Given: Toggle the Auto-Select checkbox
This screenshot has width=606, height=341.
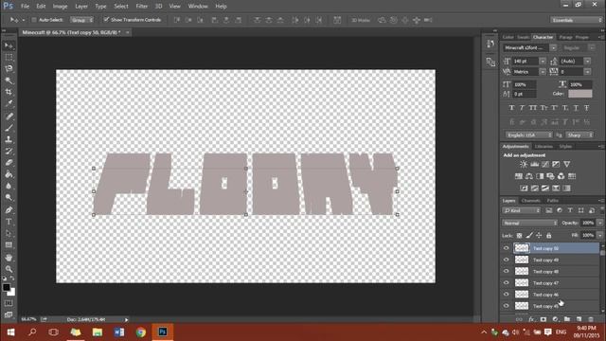Looking at the screenshot, I should pyautogui.click(x=34, y=20).
